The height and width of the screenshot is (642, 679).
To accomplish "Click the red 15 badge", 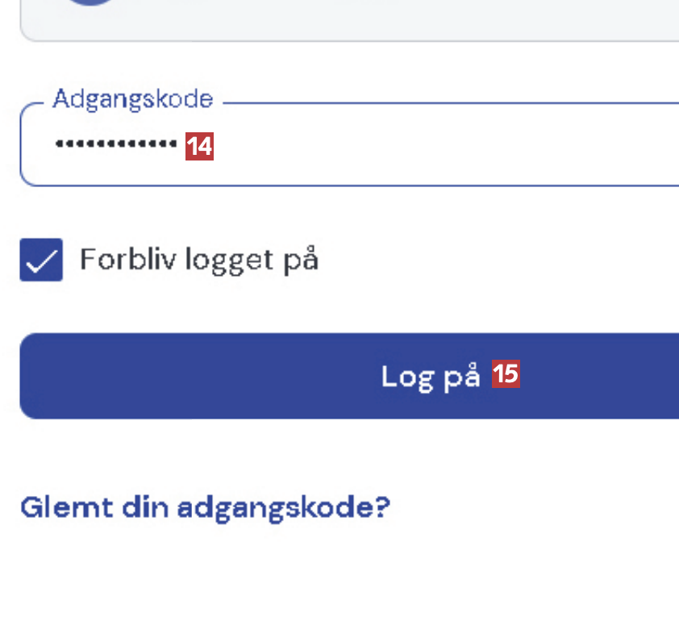I will pos(506,374).
